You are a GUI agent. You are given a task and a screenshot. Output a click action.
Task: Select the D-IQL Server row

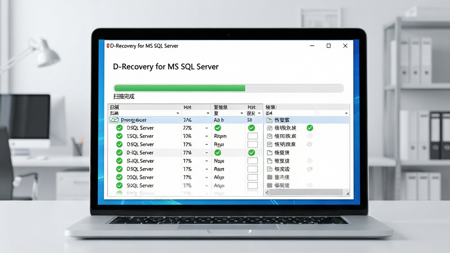tap(186, 152)
